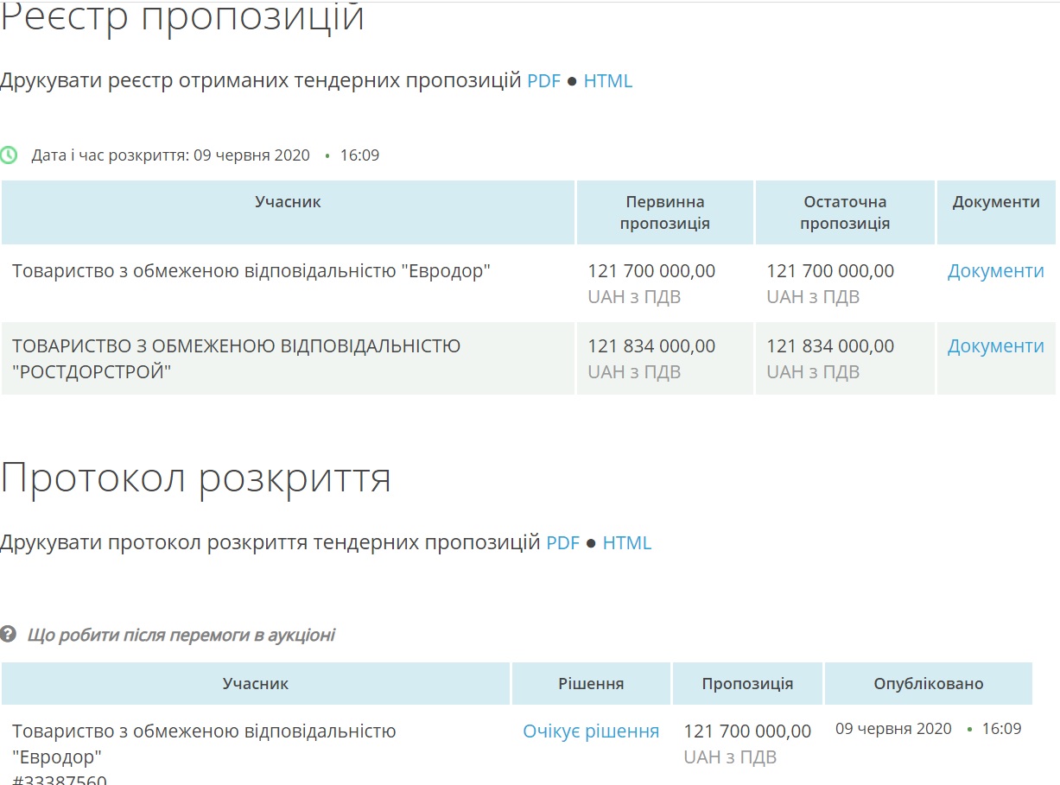The height and width of the screenshot is (785, 1060).
Task: Select the РОСТДОРСТРОЙ participant name
Action: tap(236, 358)
